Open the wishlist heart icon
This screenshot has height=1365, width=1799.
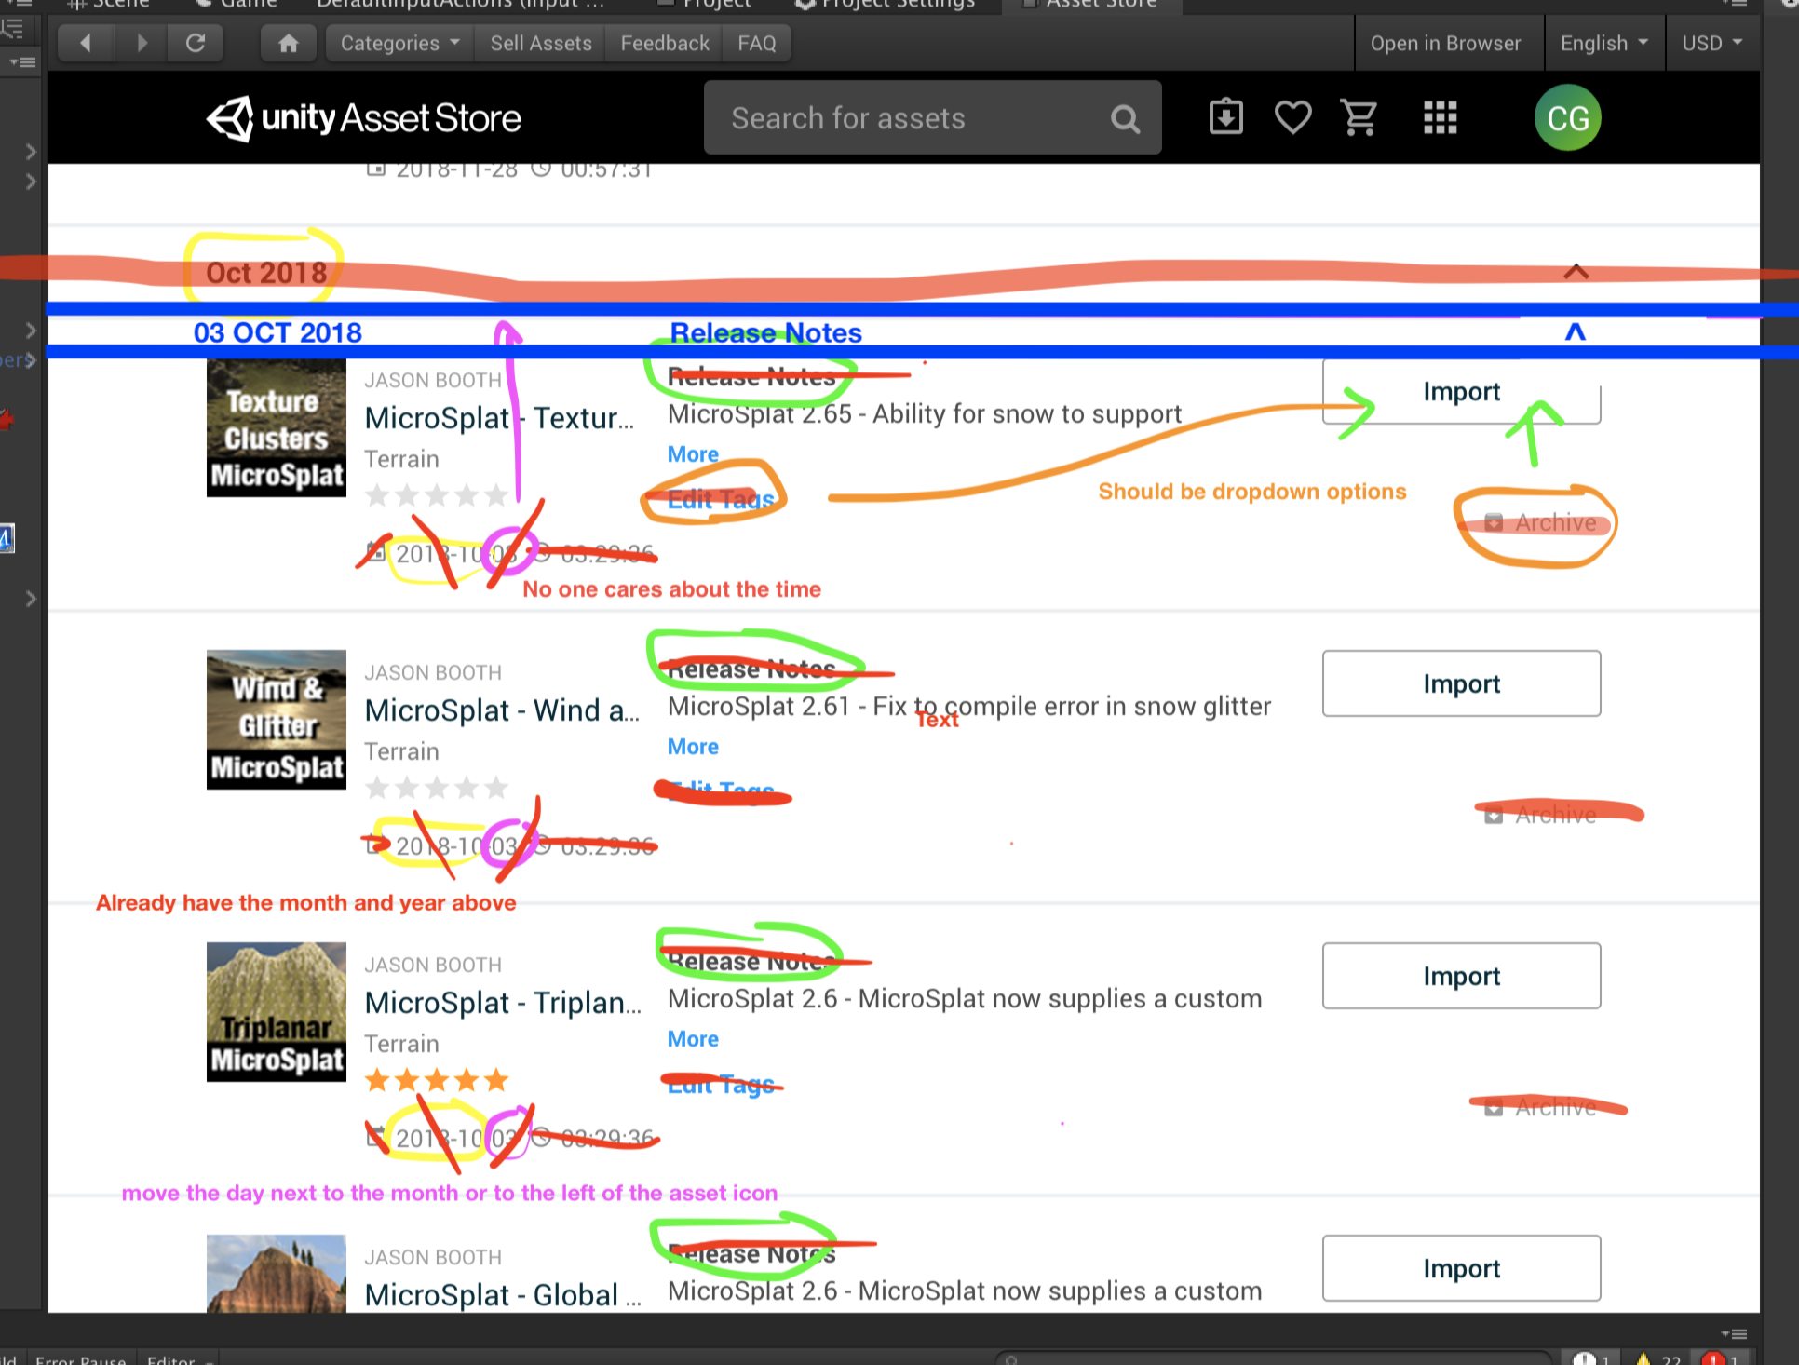click(1292, 118)
